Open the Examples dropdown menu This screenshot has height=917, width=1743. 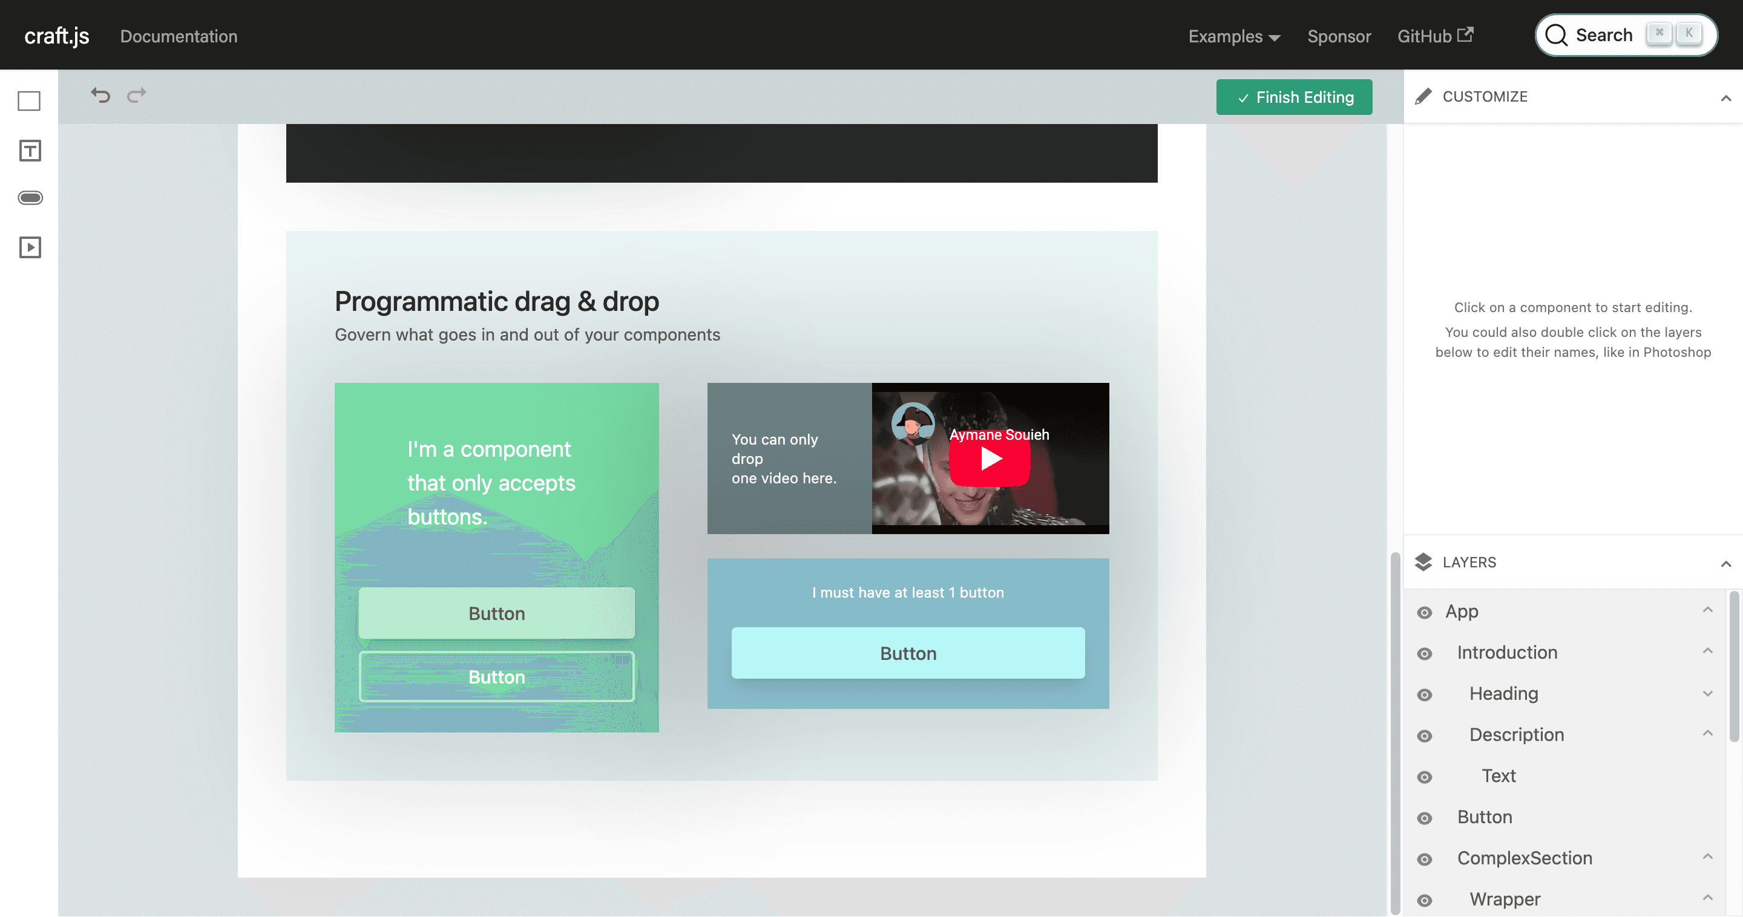click(x=1234, y=36)
